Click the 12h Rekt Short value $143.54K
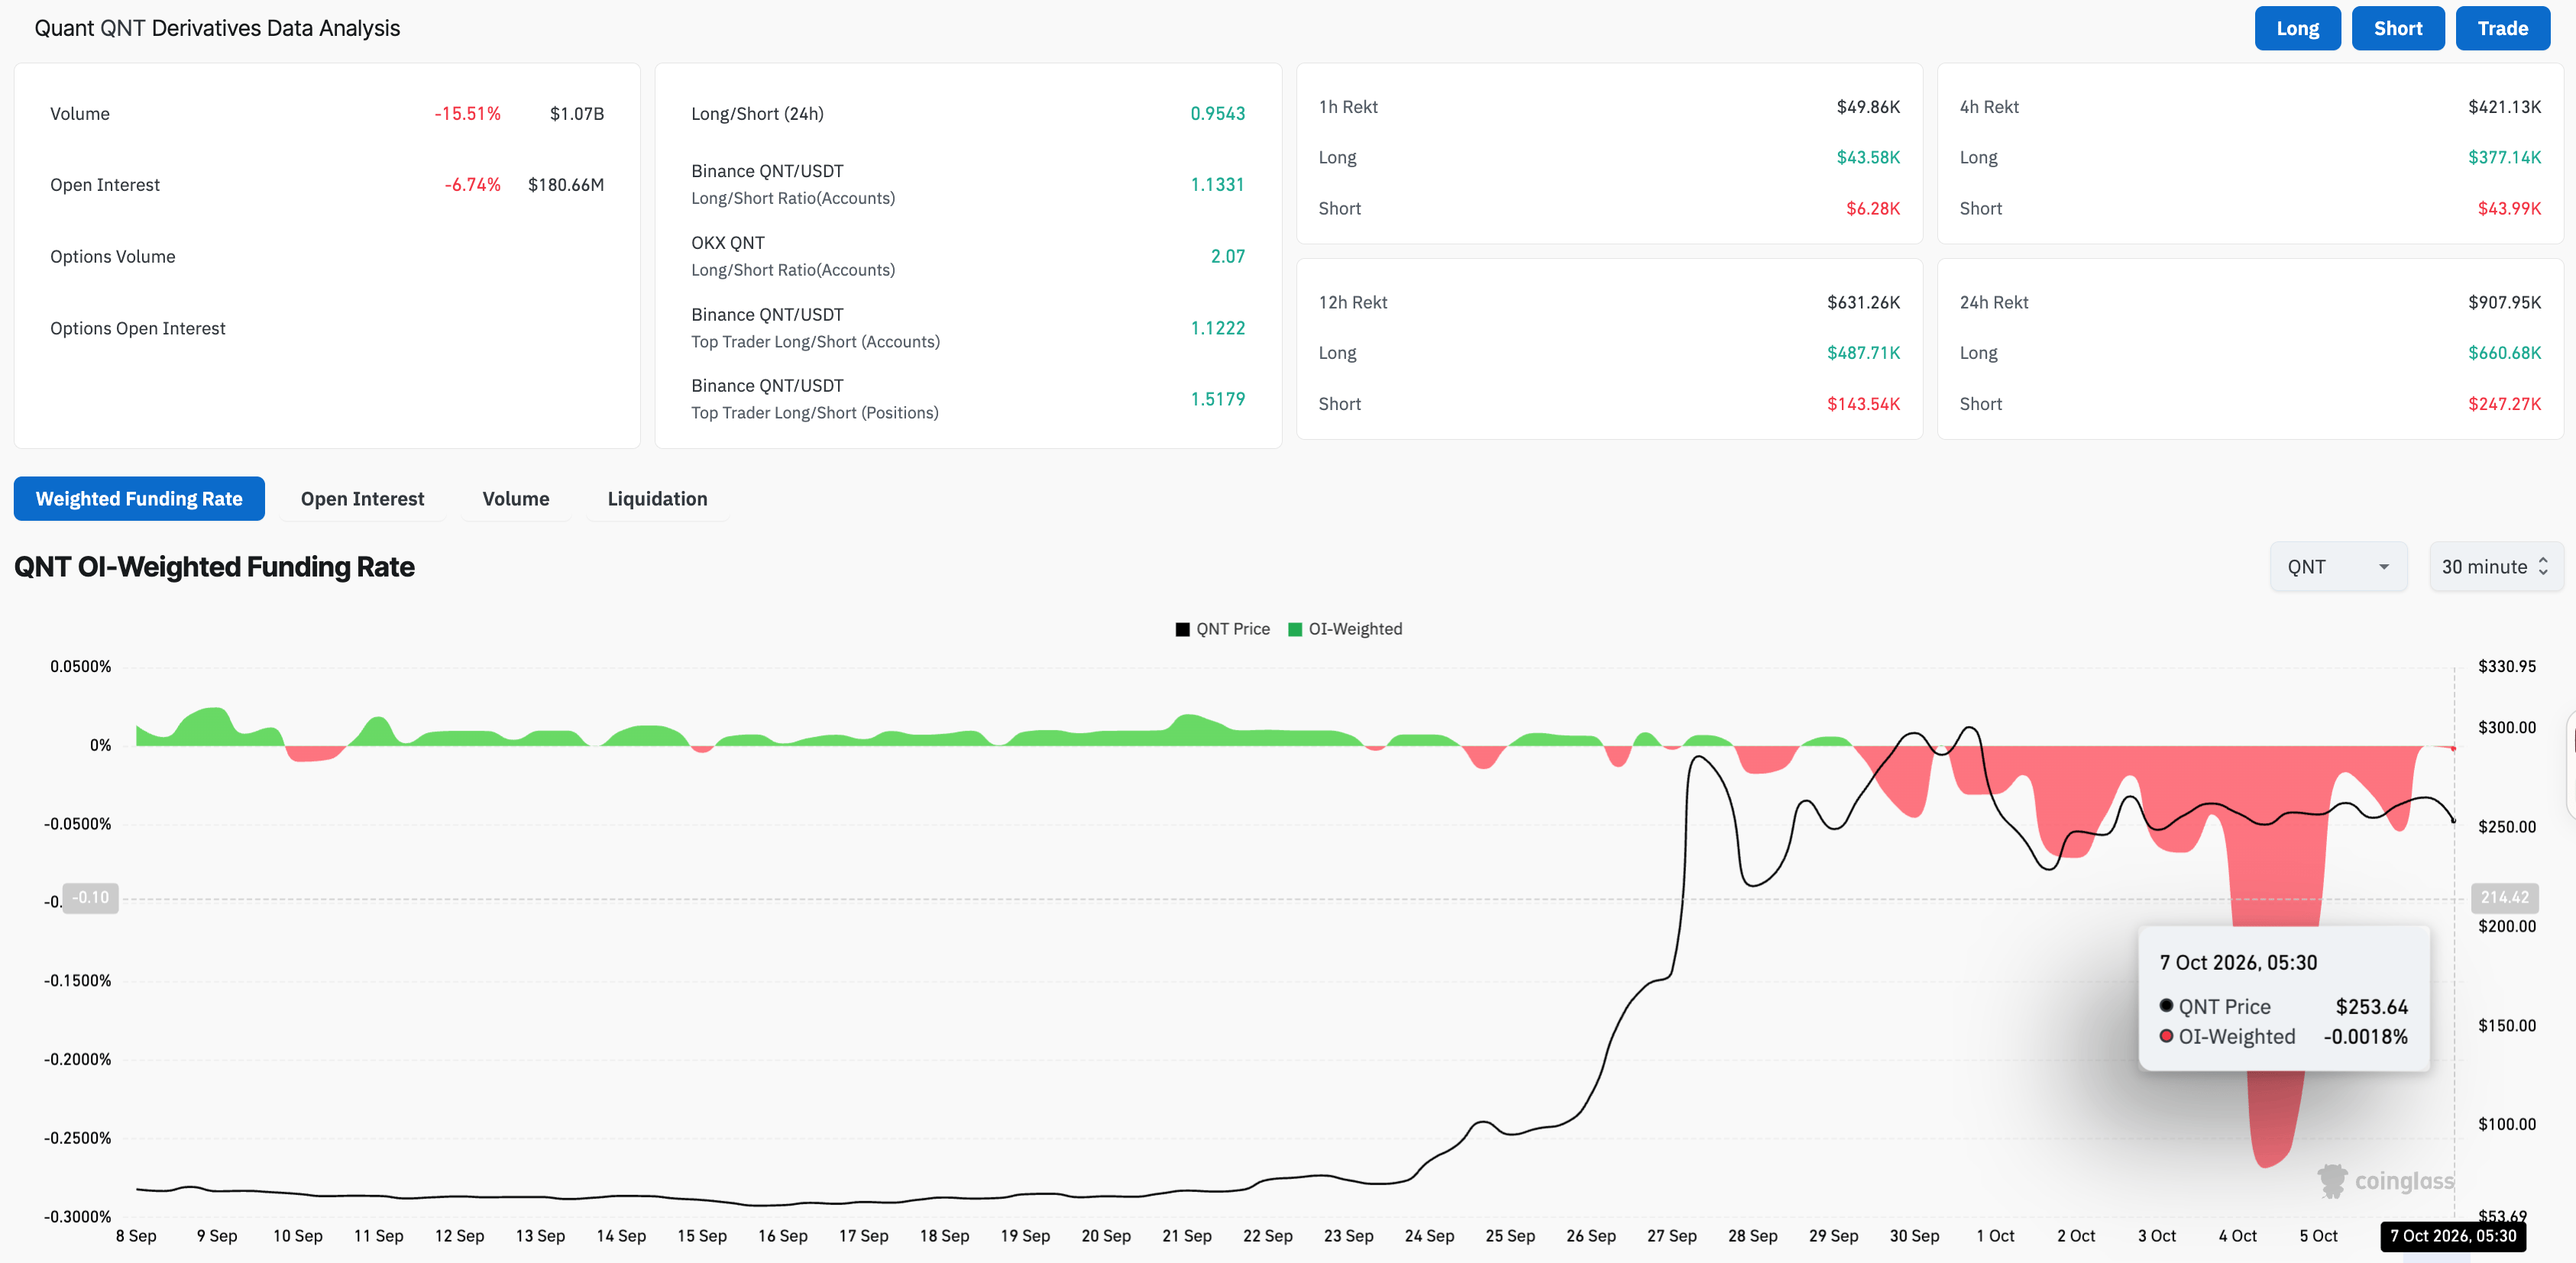Viewport: 2576px width, 1263px height. 1863,405
